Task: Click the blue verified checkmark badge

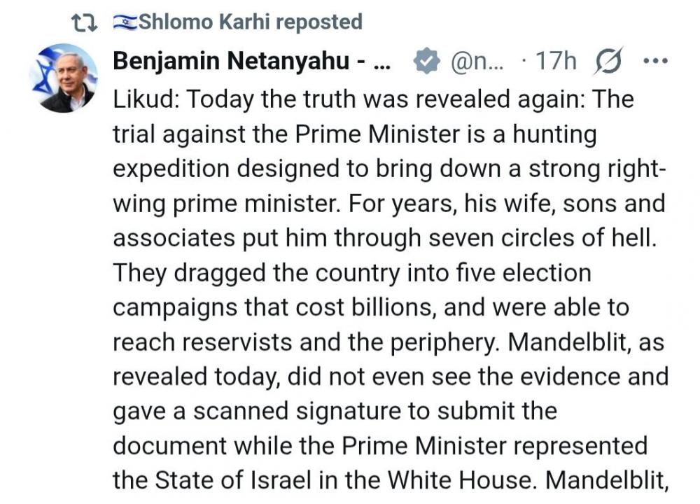Action: (x=426, y=61)
